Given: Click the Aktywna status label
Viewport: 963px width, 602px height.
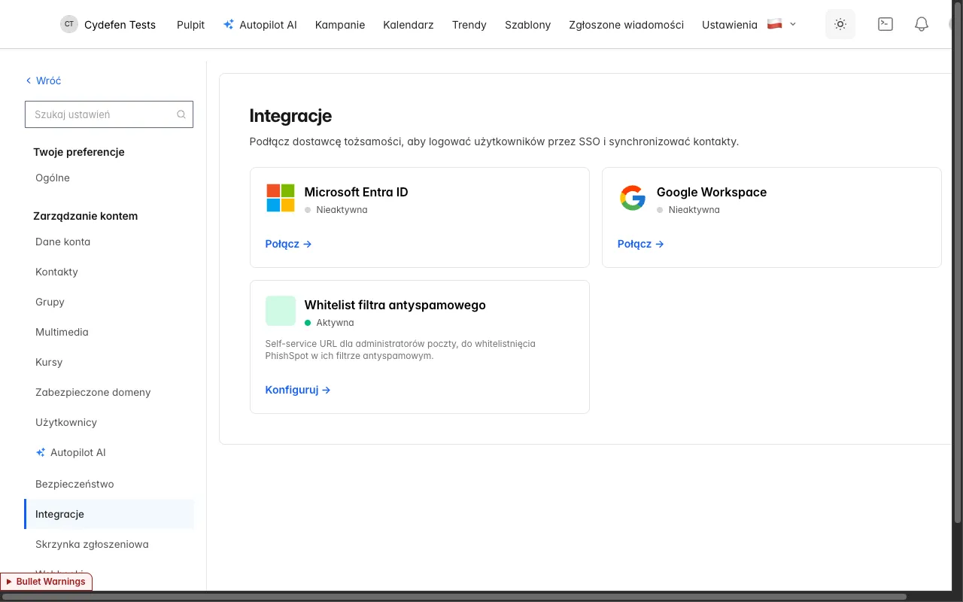Looking at the screenshot, I should [x=335, y=323].
